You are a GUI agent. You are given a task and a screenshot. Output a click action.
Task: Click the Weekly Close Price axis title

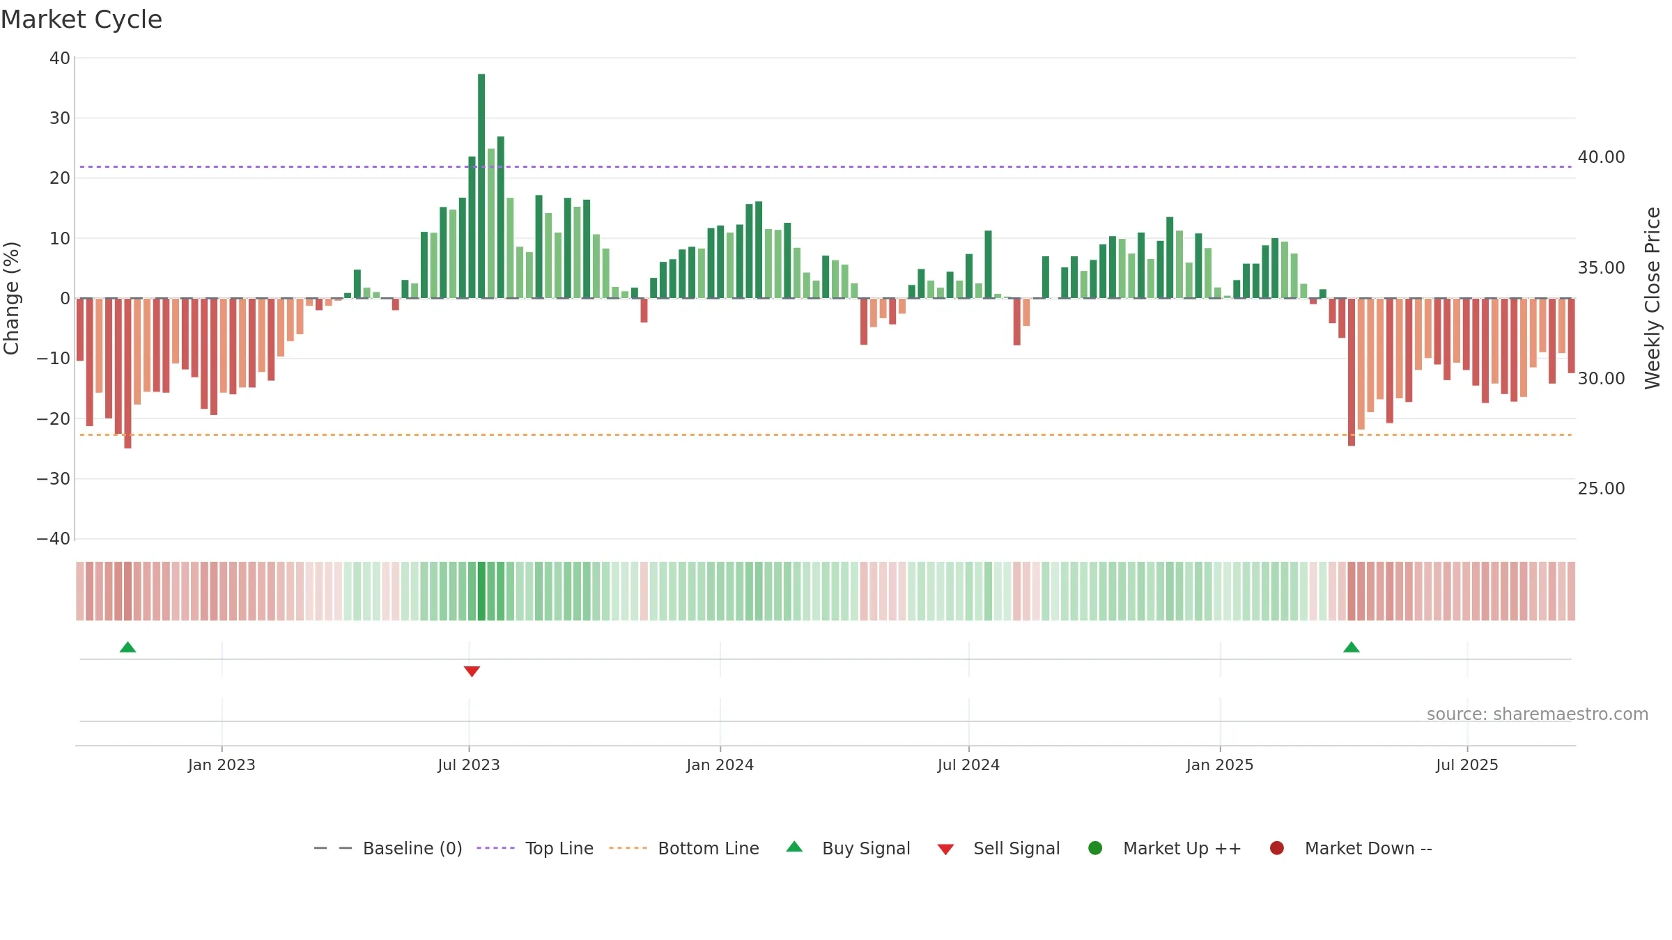click(1652, 298)
